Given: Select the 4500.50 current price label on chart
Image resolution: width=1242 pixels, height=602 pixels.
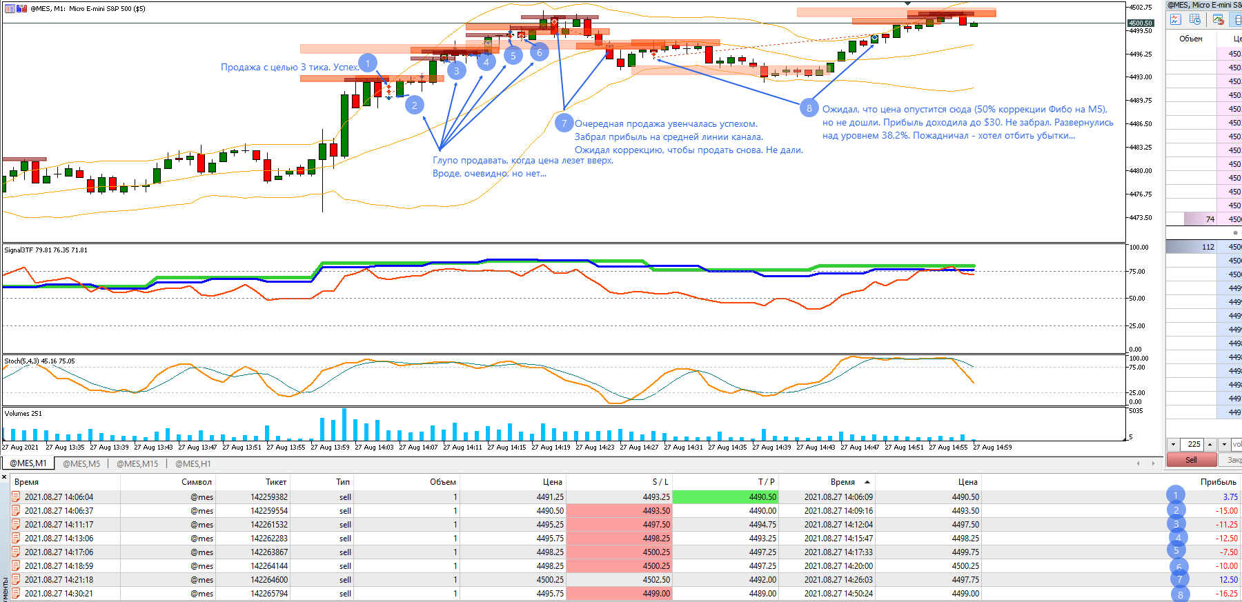Looking at the screenshot, I should 1141,23.
